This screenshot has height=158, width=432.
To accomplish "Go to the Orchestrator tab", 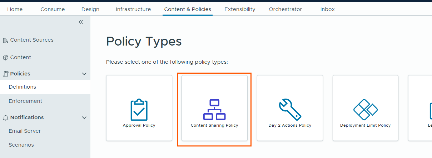I will pos(285,9).
